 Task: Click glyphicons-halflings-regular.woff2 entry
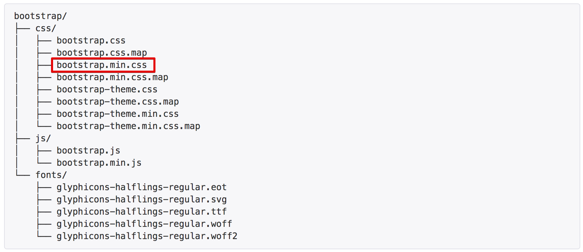point(147,236)
